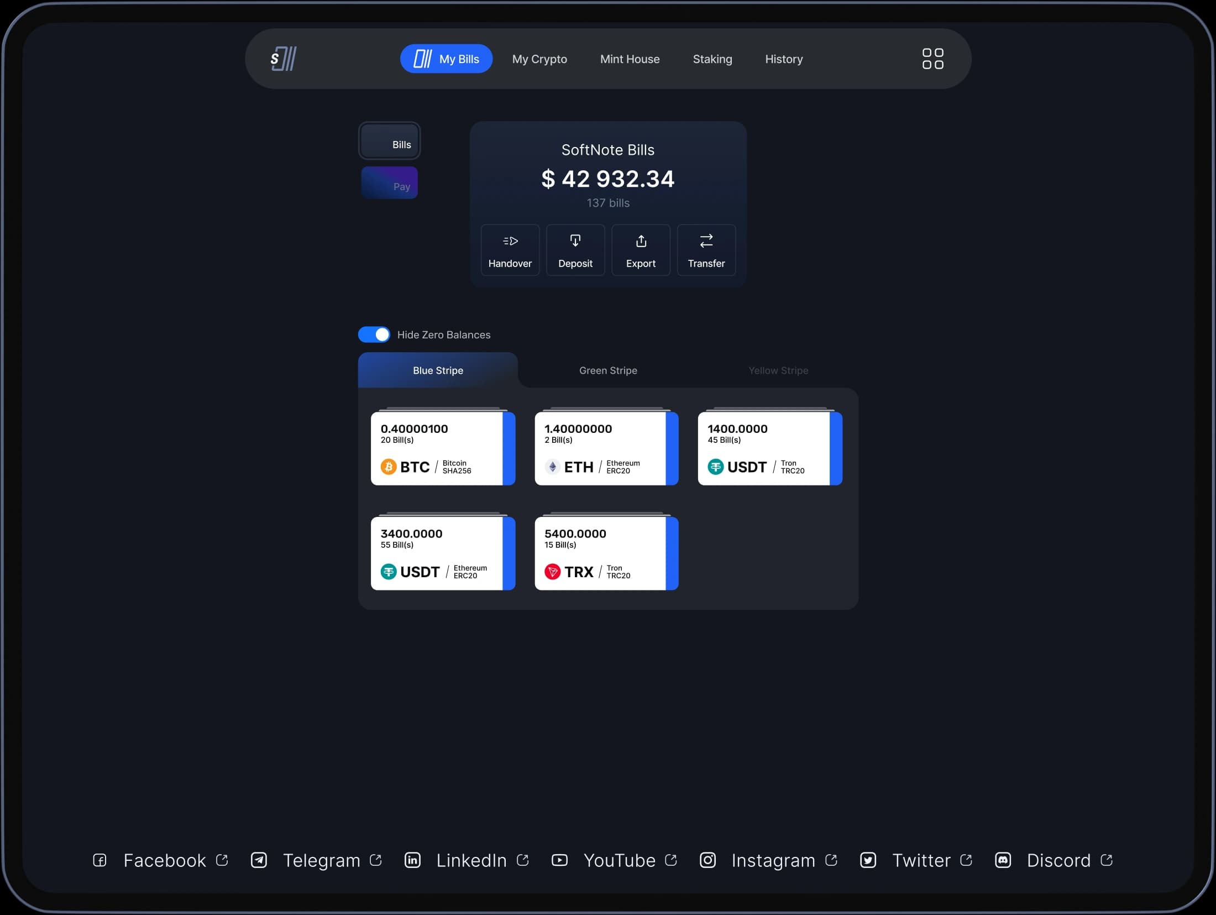The image size is (1216, 915).
Task: Click the Transfer arrows icon
Action: pos(706,241)
